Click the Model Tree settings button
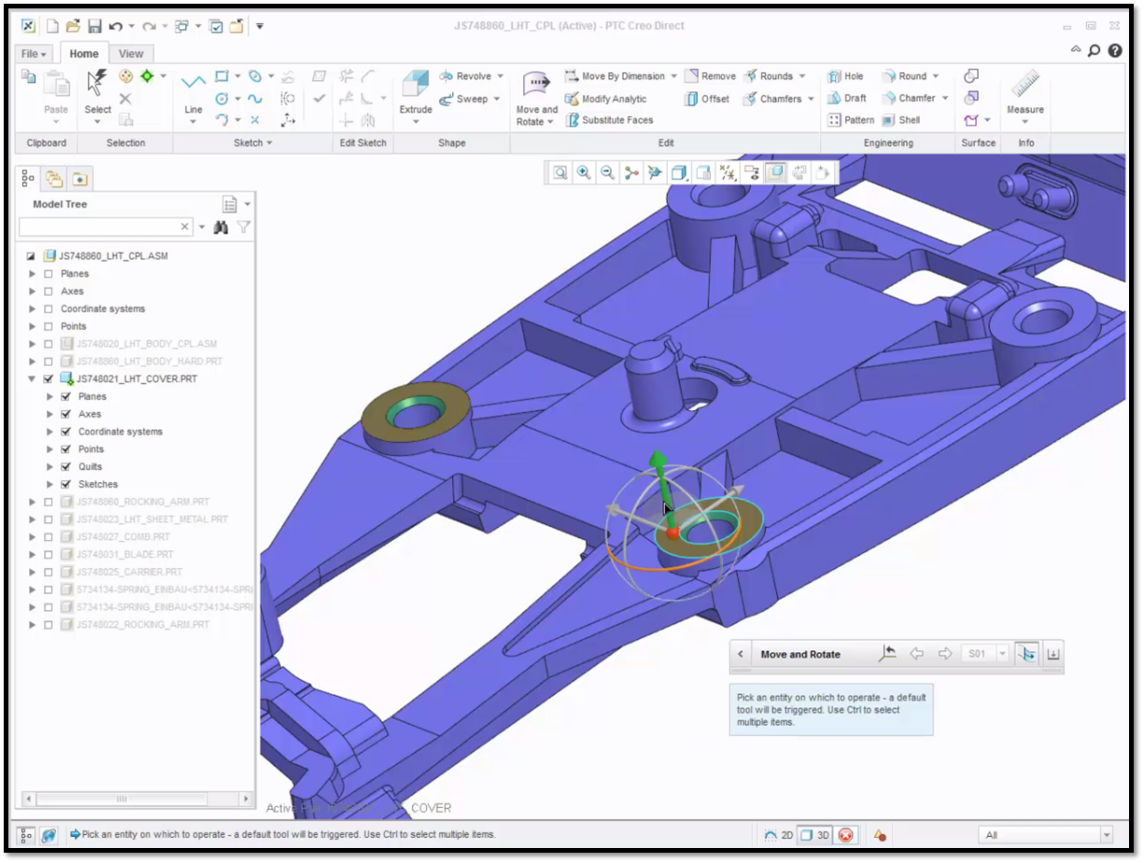The image size is (1144, 863). point(230,204)
